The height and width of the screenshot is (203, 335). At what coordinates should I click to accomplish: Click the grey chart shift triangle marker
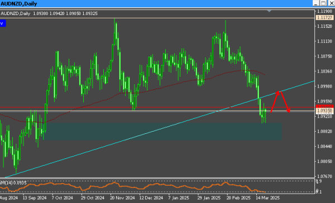269,11
